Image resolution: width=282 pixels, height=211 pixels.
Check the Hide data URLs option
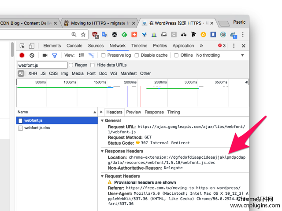pyautogui.click(x=93, y=65)
